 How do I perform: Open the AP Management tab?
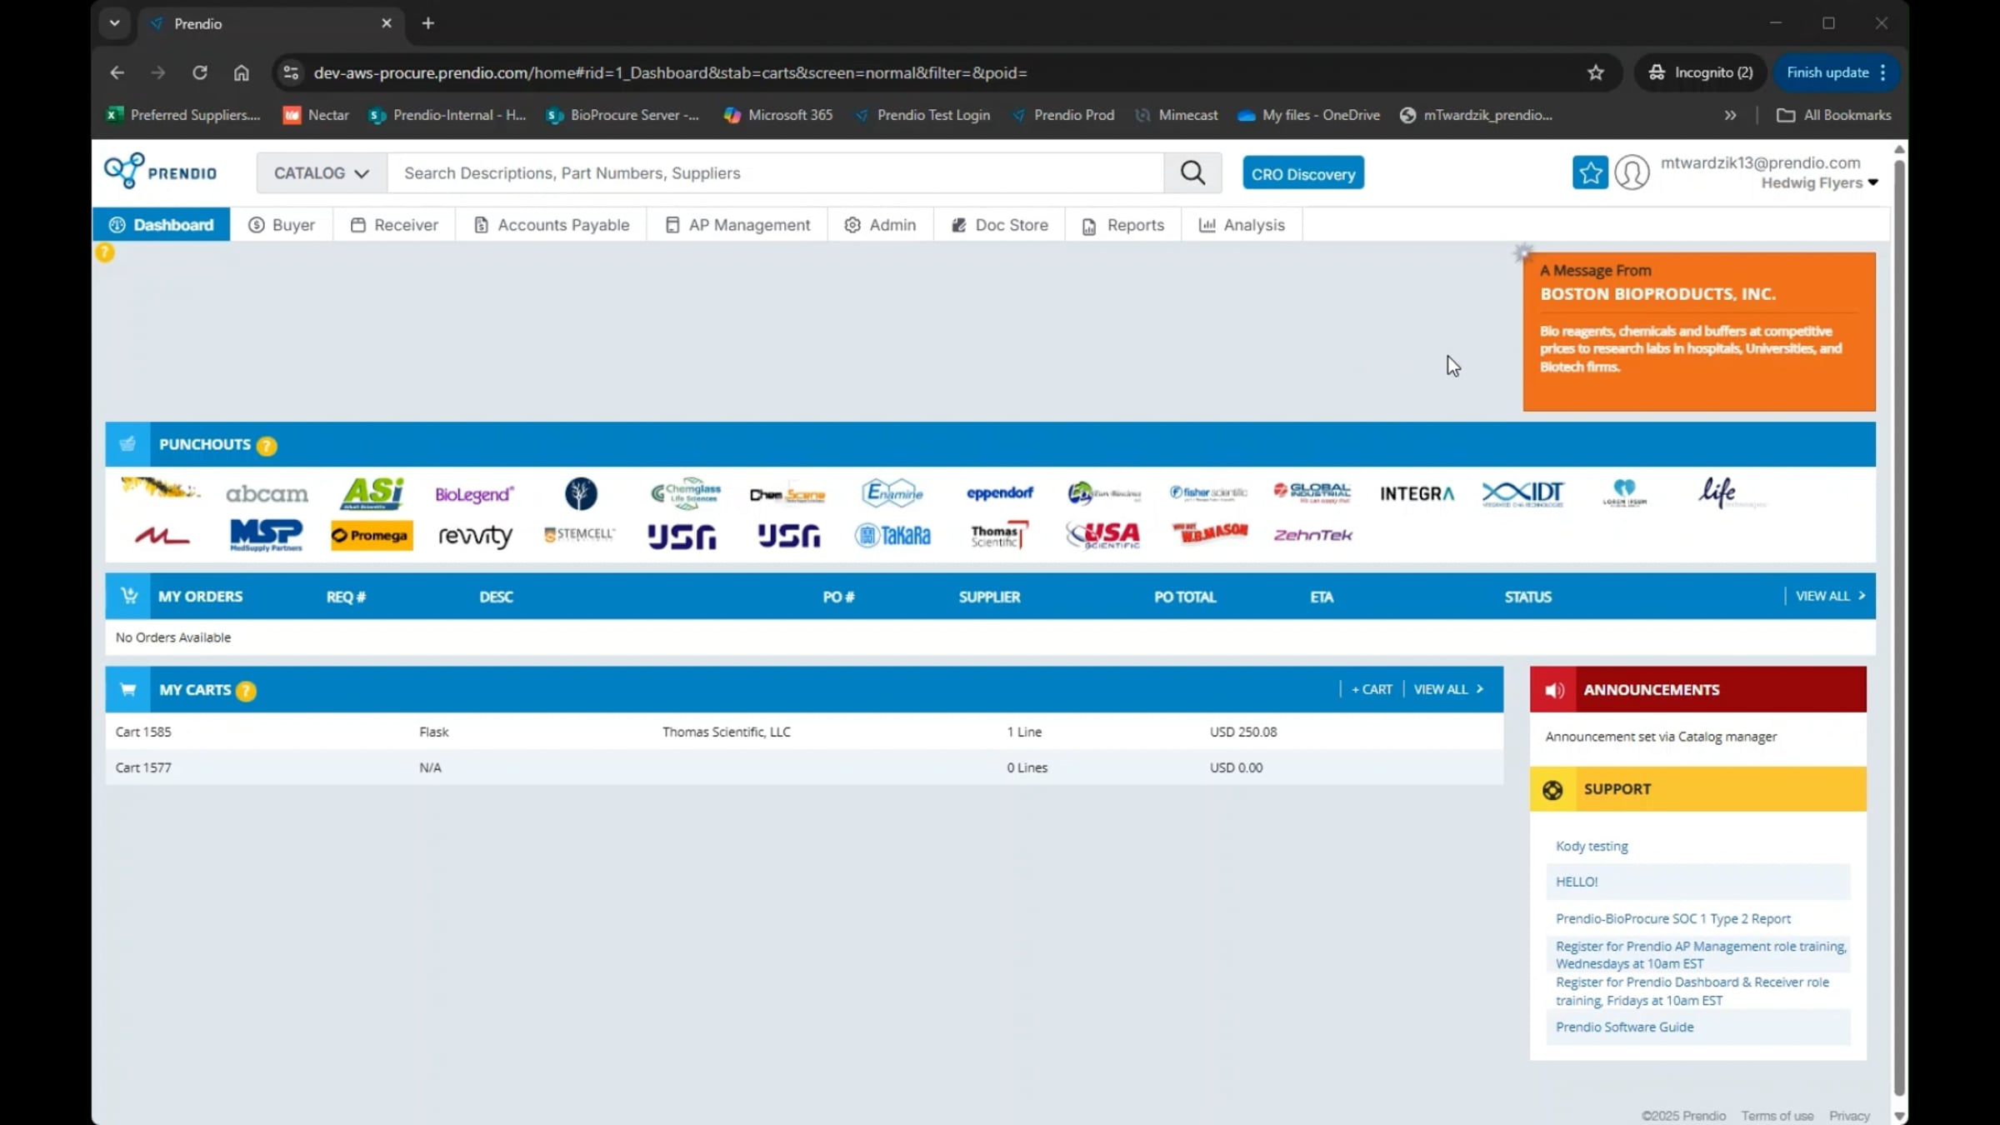point(737,225)
